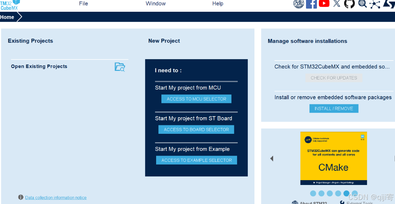Select the third carousel dot
This screenshot has height=204, width=395.
click(330, 193)
